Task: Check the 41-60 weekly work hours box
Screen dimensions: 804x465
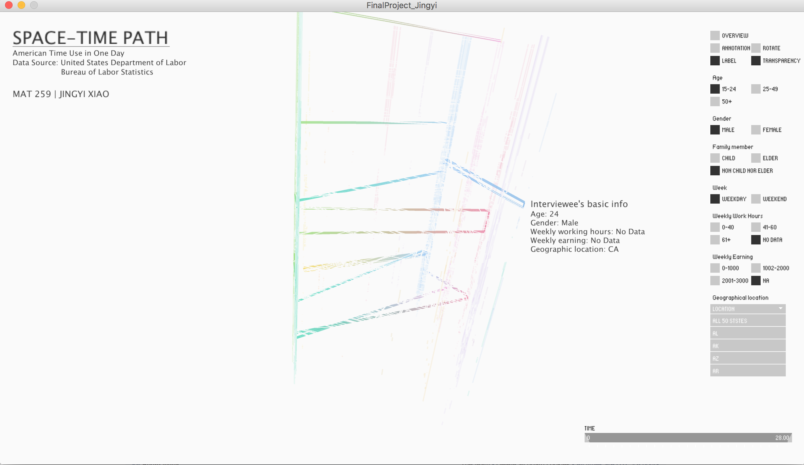Action: pyautogui.click(x=756, y=227)
